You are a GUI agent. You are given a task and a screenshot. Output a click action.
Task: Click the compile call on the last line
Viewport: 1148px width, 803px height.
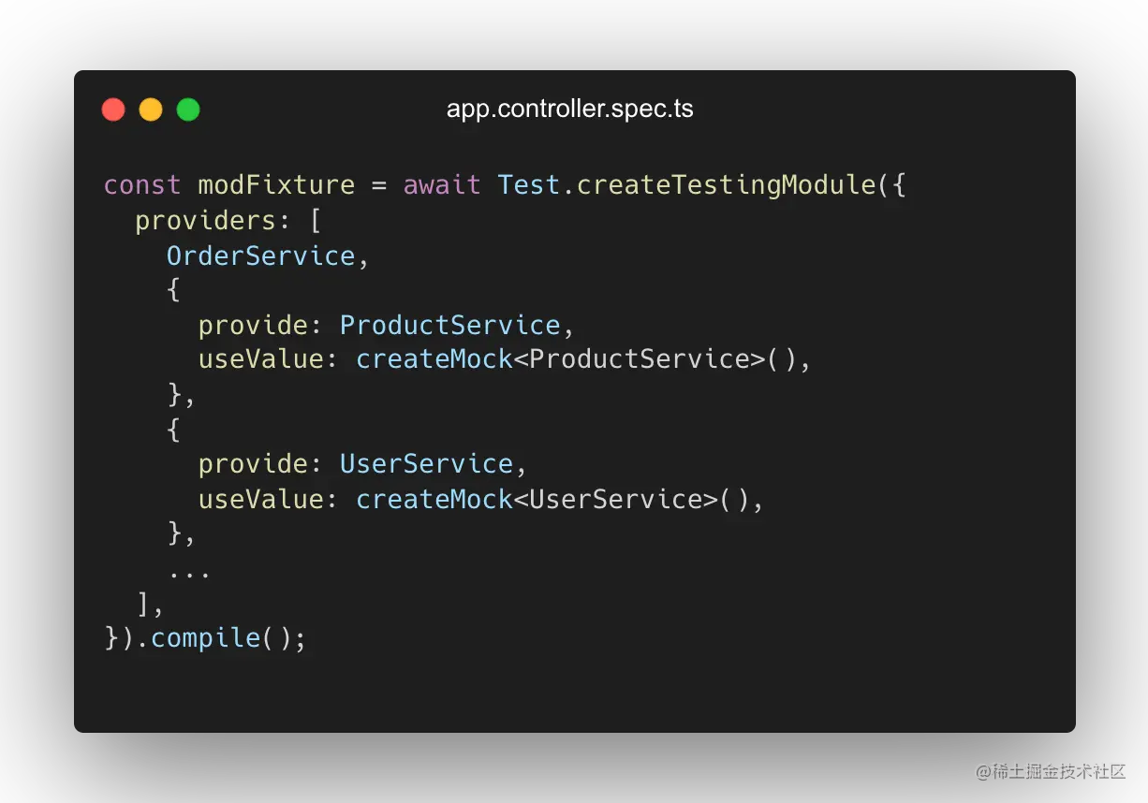click(x=206, y=638)
